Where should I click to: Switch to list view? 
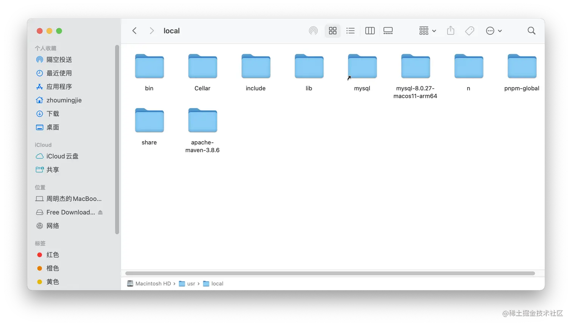(351, 31)
